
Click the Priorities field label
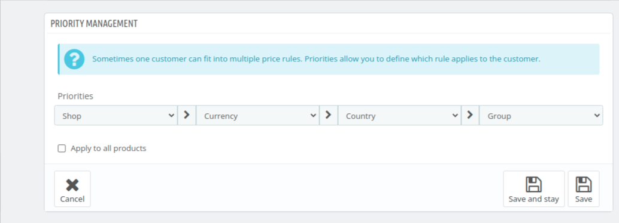75,96
